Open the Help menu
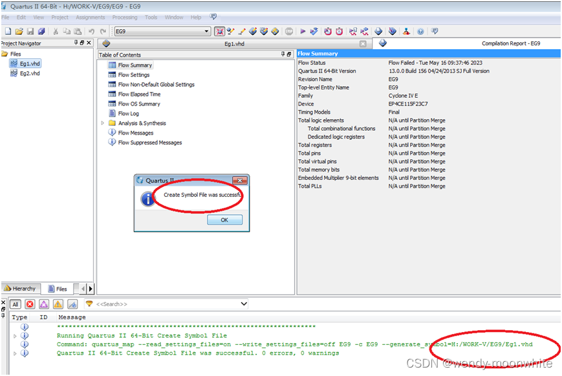 coord(196,17)
